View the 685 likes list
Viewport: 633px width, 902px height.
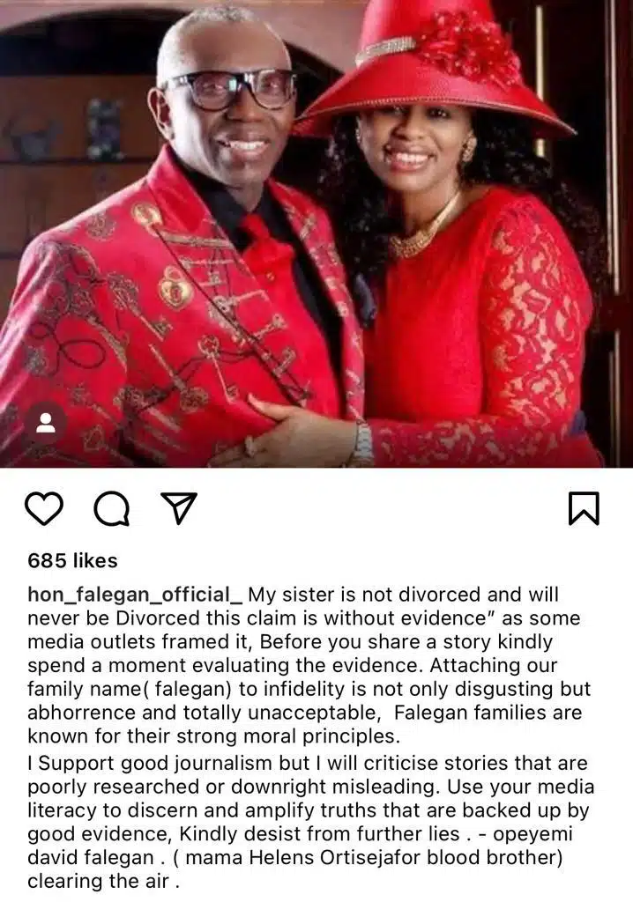72,560
